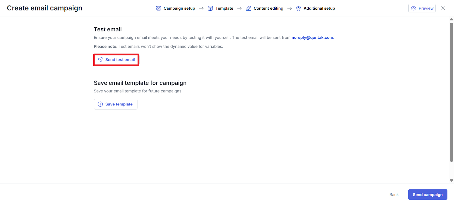Switch to the Template step
This screenshot has height=205, width=454.
pyautogui.click(x=224, y=8)
